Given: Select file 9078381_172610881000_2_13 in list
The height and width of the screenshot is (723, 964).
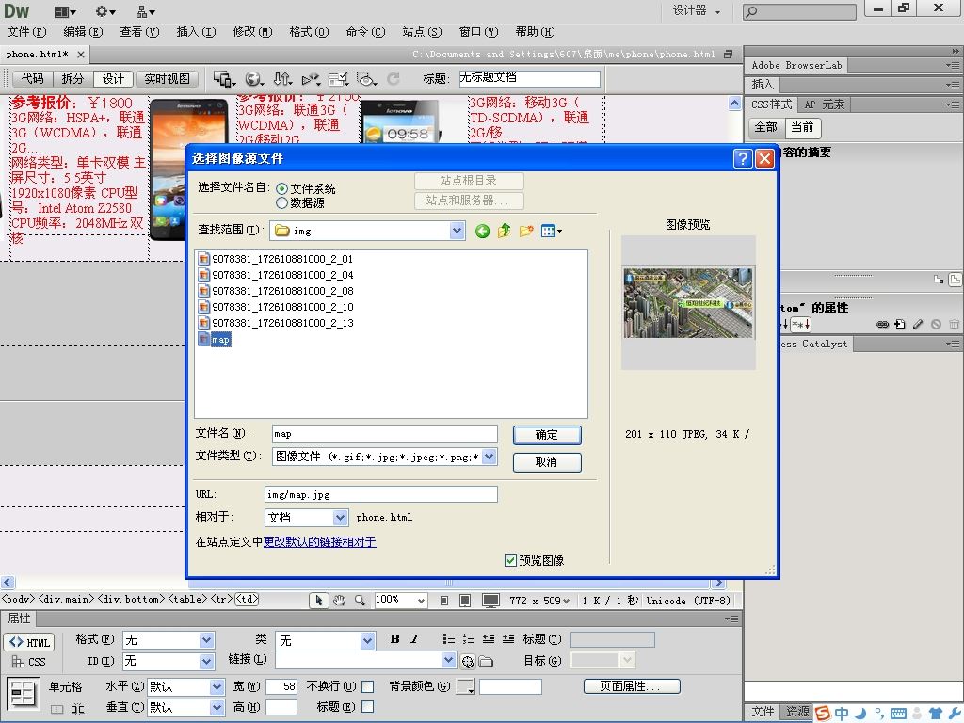Looking at the screenshot, I should point(276,323).
